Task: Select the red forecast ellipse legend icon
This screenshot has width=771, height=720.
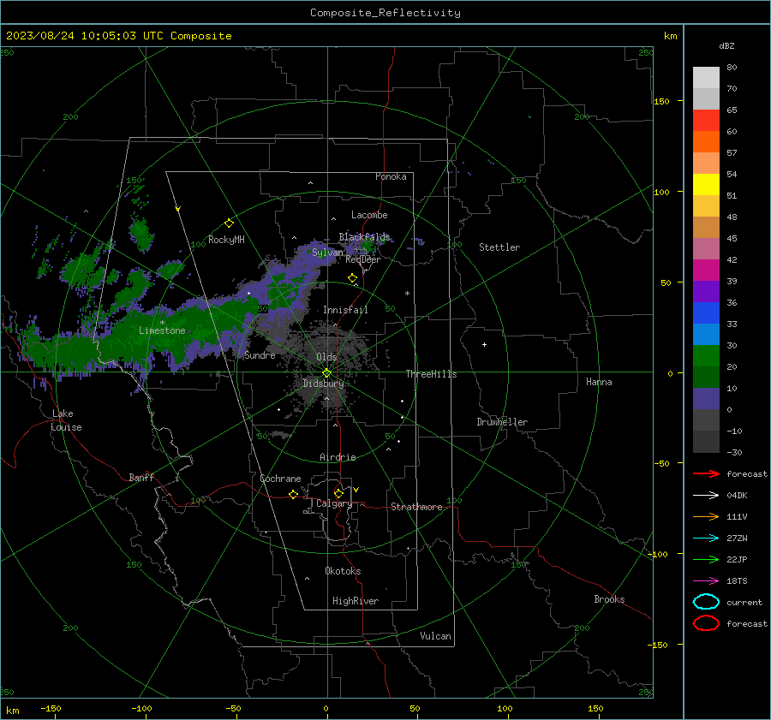Action: 706,623
